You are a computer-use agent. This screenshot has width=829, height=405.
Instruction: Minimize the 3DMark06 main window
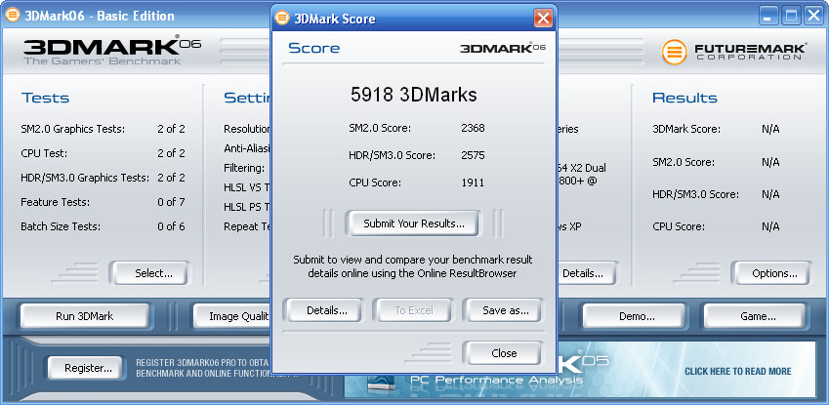point(769,16)
